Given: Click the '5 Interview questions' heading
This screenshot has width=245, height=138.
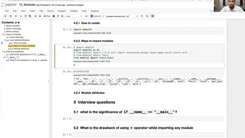Looking at the screenshot, I should coord(94,102).
